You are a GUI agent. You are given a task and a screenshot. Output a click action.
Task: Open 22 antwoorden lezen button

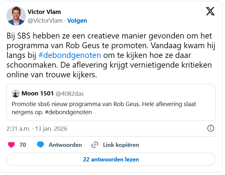tap(111, 159)
